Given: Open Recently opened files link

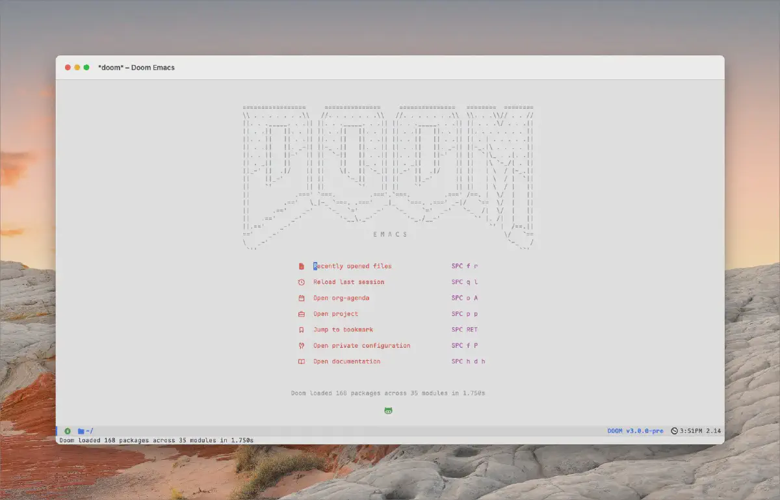Looking at the screenshot, I should pos(352,266).
